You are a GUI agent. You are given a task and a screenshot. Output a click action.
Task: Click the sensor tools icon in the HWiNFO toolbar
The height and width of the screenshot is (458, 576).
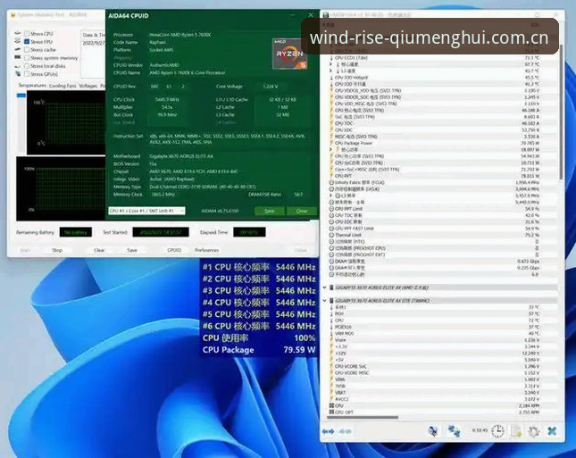pyautogui.click(x=433, y=431)
